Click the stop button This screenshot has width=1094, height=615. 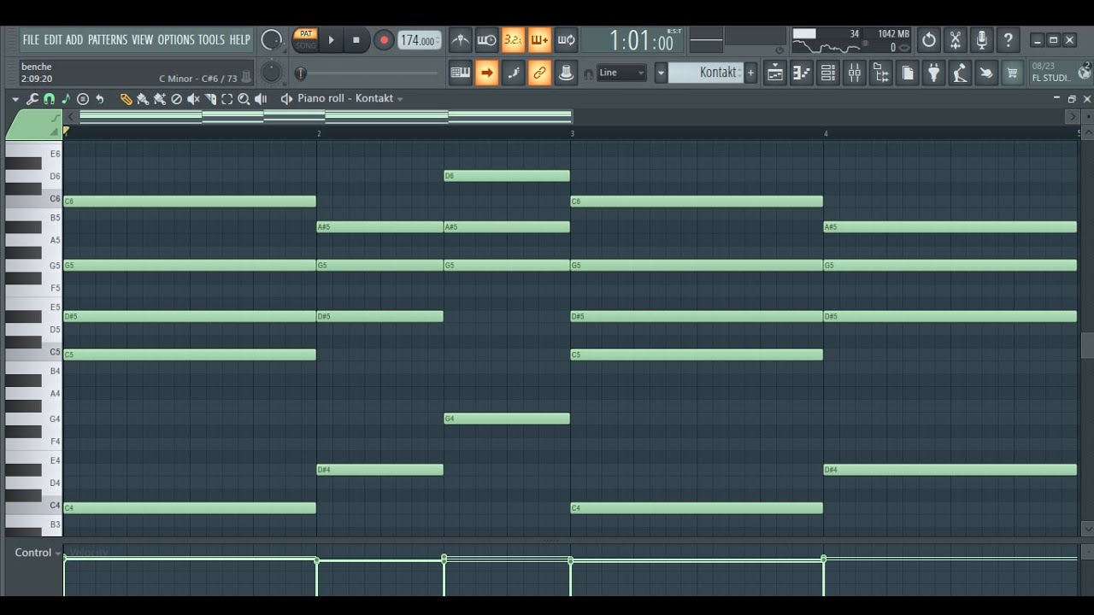(x=356, y=39)
